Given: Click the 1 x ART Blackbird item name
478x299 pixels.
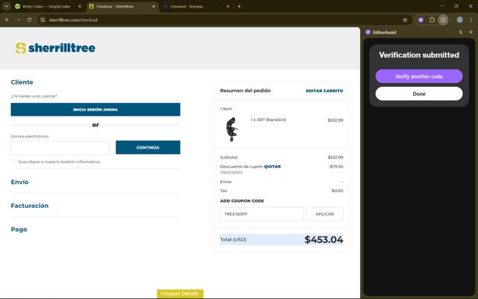Looking at the screenshot, I should point(268,120).
